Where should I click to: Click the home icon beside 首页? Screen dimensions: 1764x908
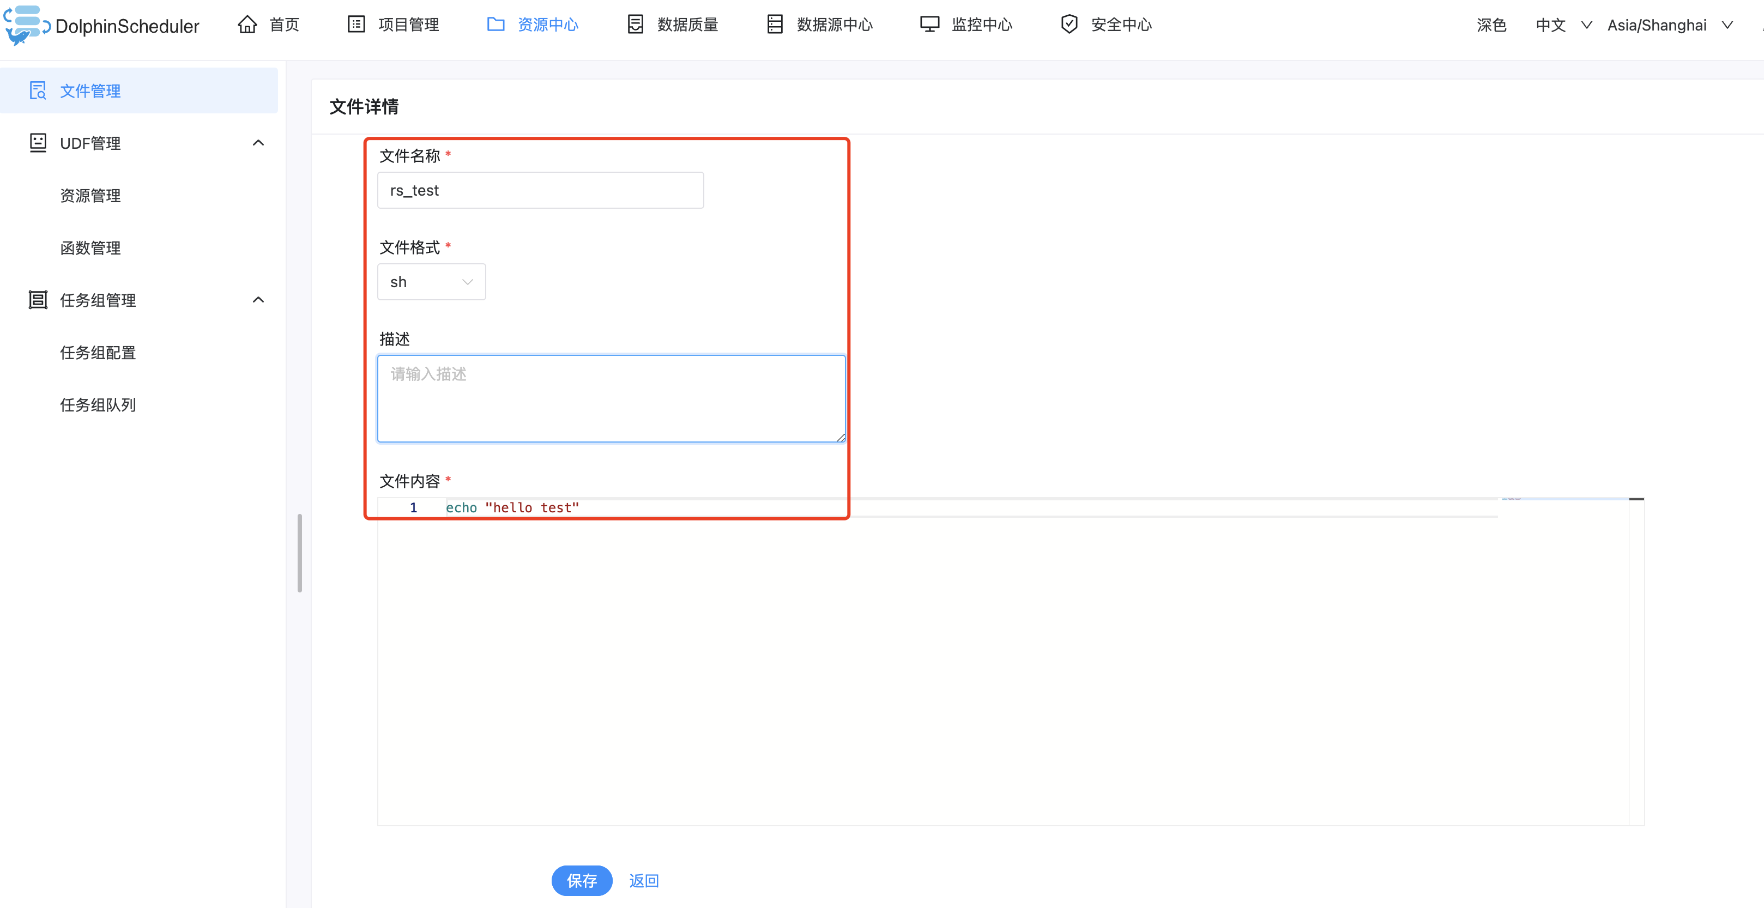click(x=247, y=25)
